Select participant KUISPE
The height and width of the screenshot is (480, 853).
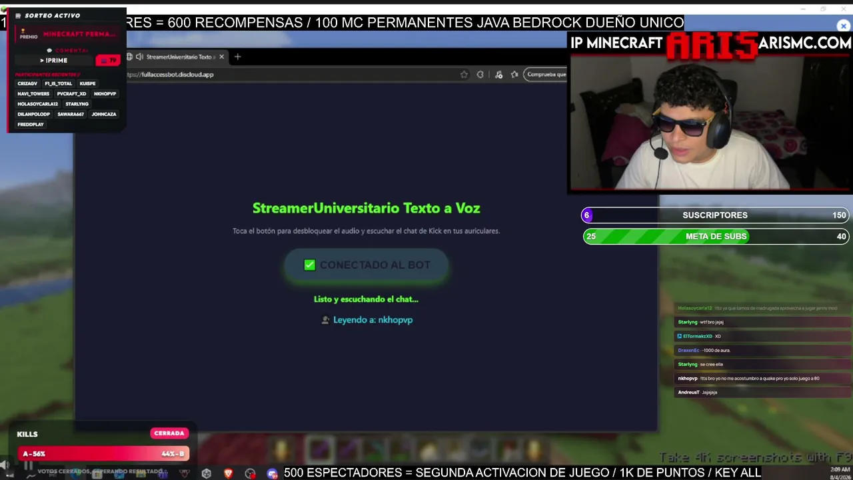click(x=87, y=84)
